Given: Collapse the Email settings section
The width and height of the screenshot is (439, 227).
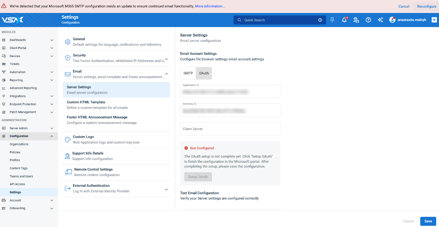Looking at the screenshot, I should [166, 74].
